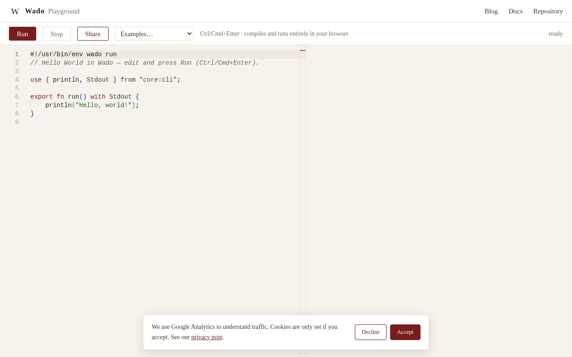Select line number 9 in the gutter
This screenshot has height=357, width=572.
coord(17,122)
